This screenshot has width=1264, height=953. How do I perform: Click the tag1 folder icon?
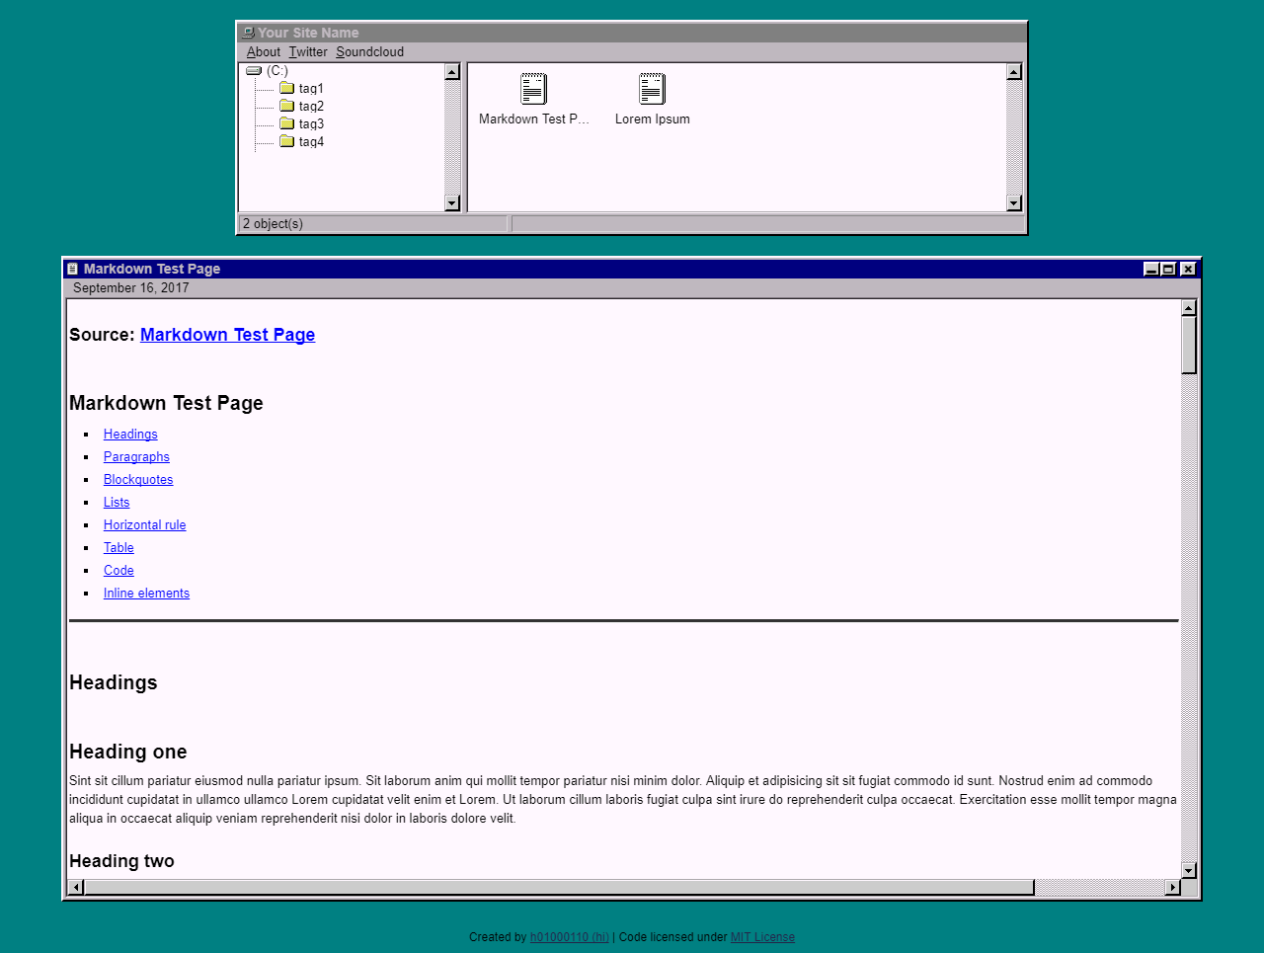click(286, 88)
